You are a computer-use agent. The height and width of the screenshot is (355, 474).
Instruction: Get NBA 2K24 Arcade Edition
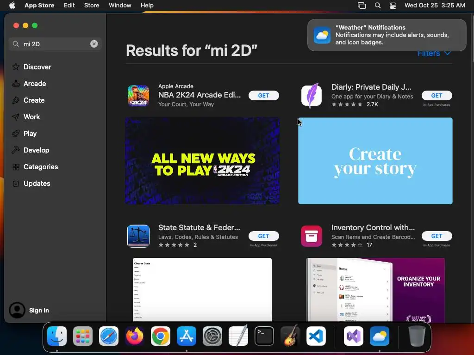pyautogui.click(x=263, y=95)
